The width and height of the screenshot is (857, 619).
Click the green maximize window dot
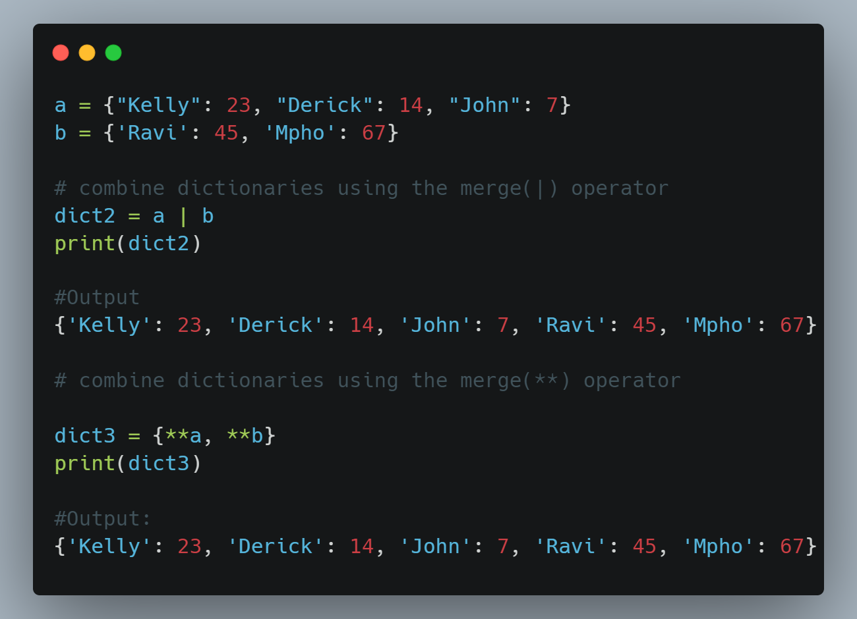[x=113, y=53]
